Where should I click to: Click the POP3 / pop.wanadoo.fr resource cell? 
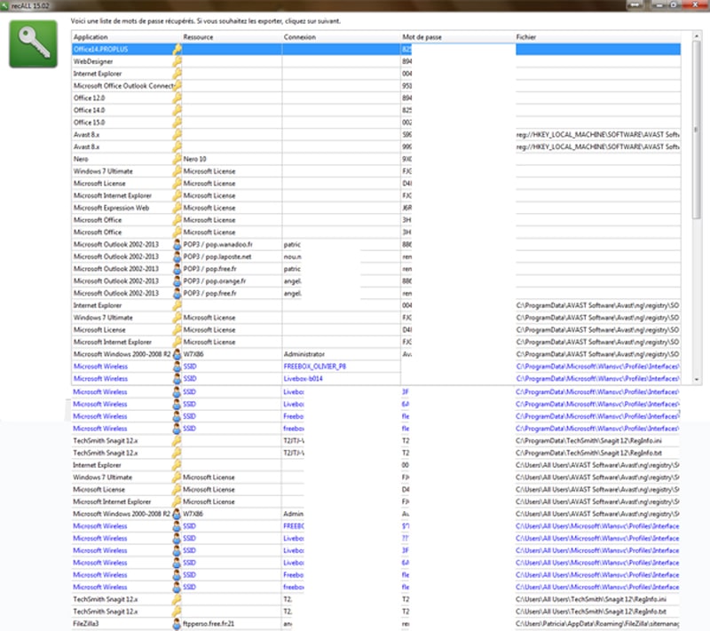(217, 244)
